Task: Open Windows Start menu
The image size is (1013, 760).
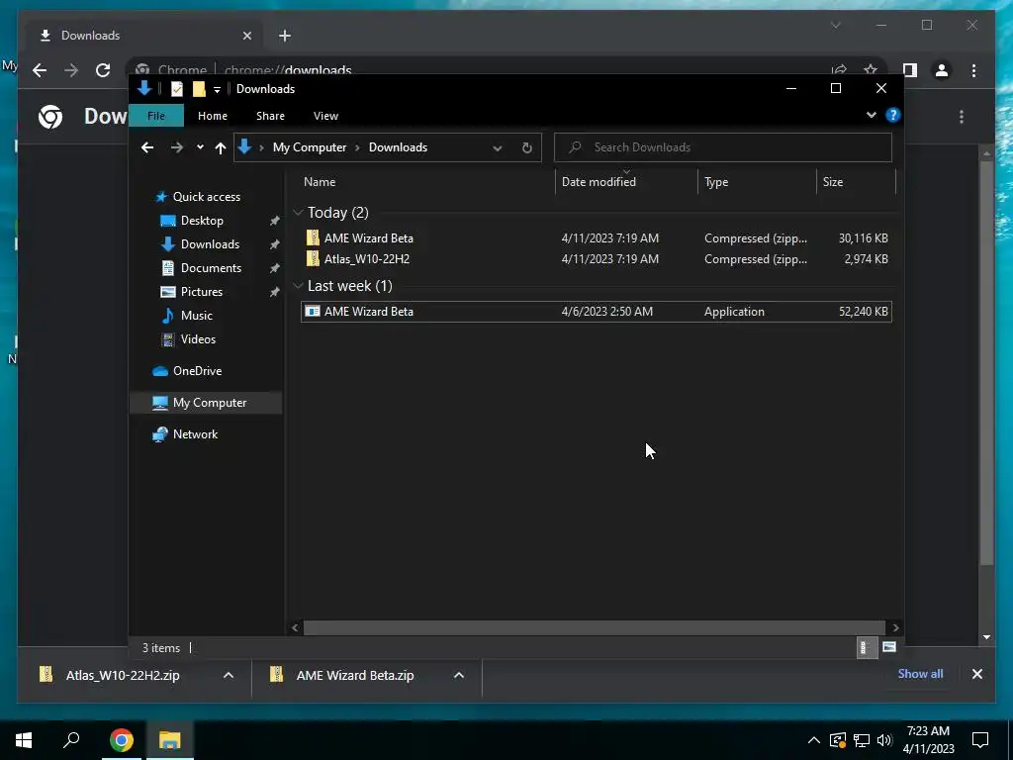Action: click(x=24, y=740)
